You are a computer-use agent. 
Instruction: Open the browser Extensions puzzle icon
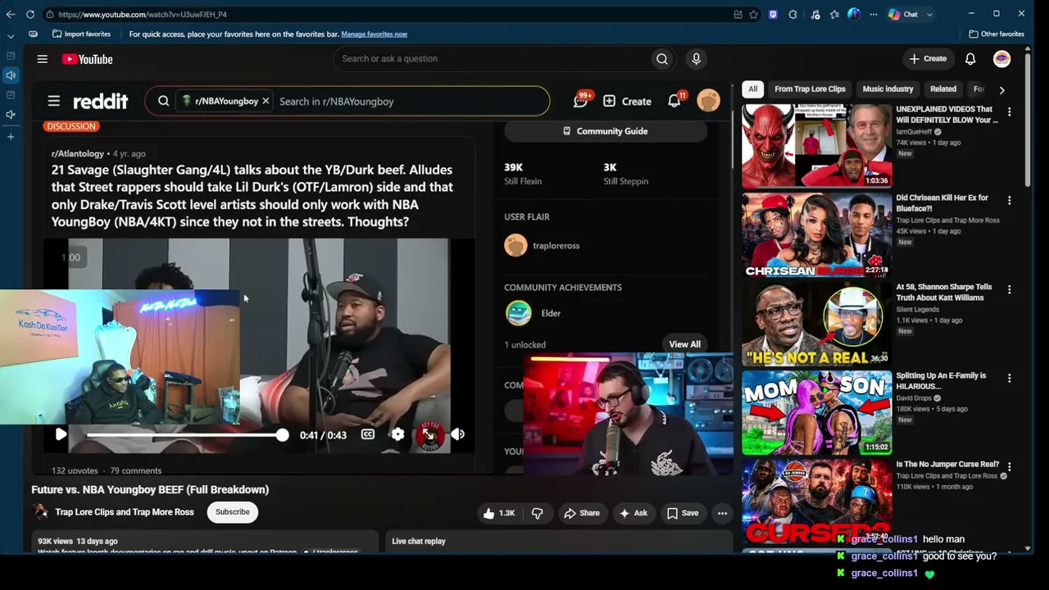(x=792, y=14)
